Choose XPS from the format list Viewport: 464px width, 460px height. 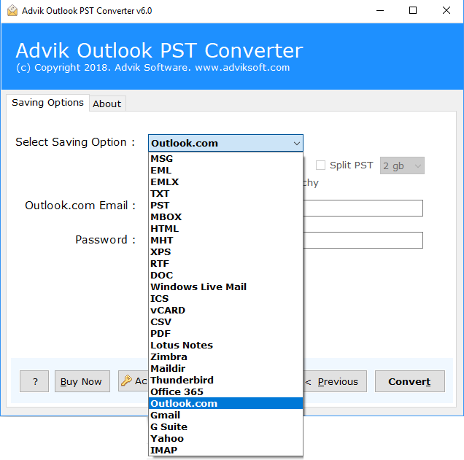tap(225, 252)
